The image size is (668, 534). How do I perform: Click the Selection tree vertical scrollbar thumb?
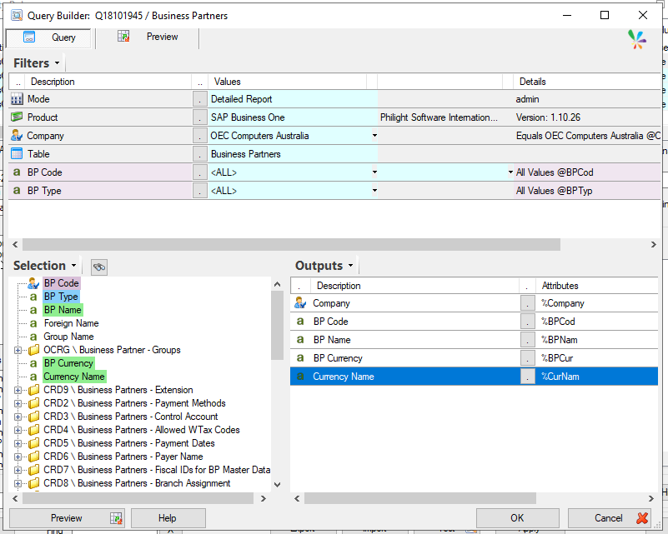[278, 325]
